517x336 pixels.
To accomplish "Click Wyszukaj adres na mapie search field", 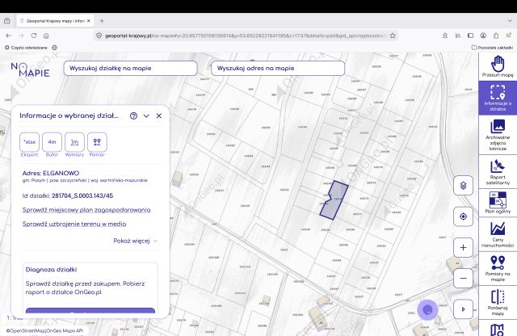I will coord(278,69).
